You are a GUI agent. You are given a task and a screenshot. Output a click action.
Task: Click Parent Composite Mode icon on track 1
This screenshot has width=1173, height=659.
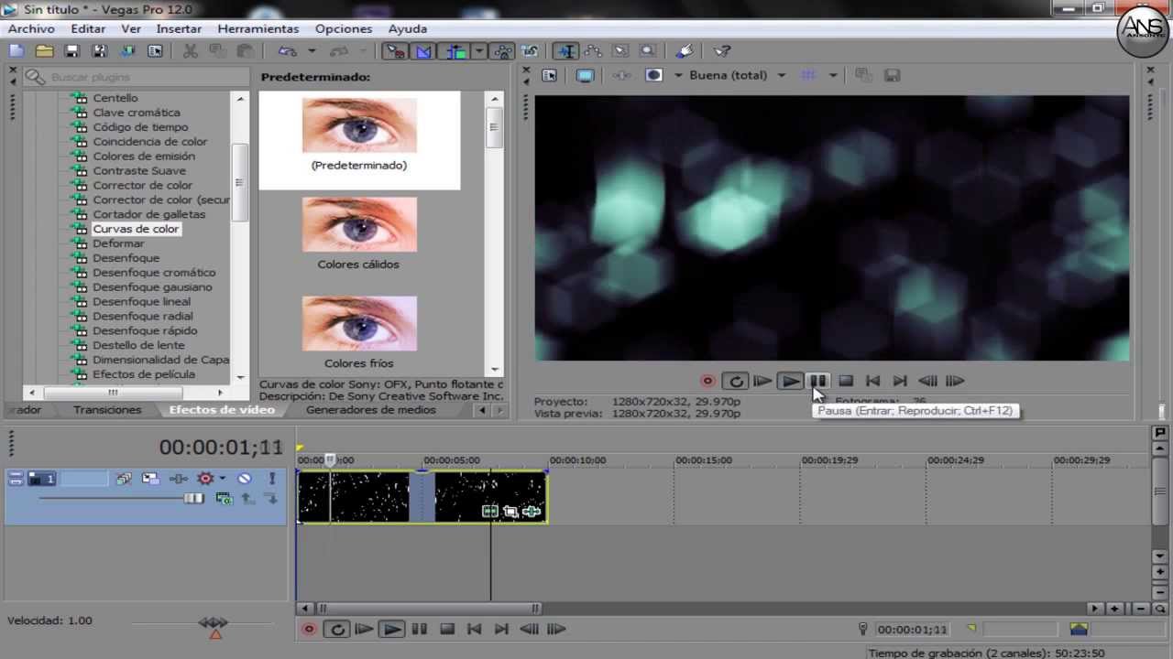224,498
